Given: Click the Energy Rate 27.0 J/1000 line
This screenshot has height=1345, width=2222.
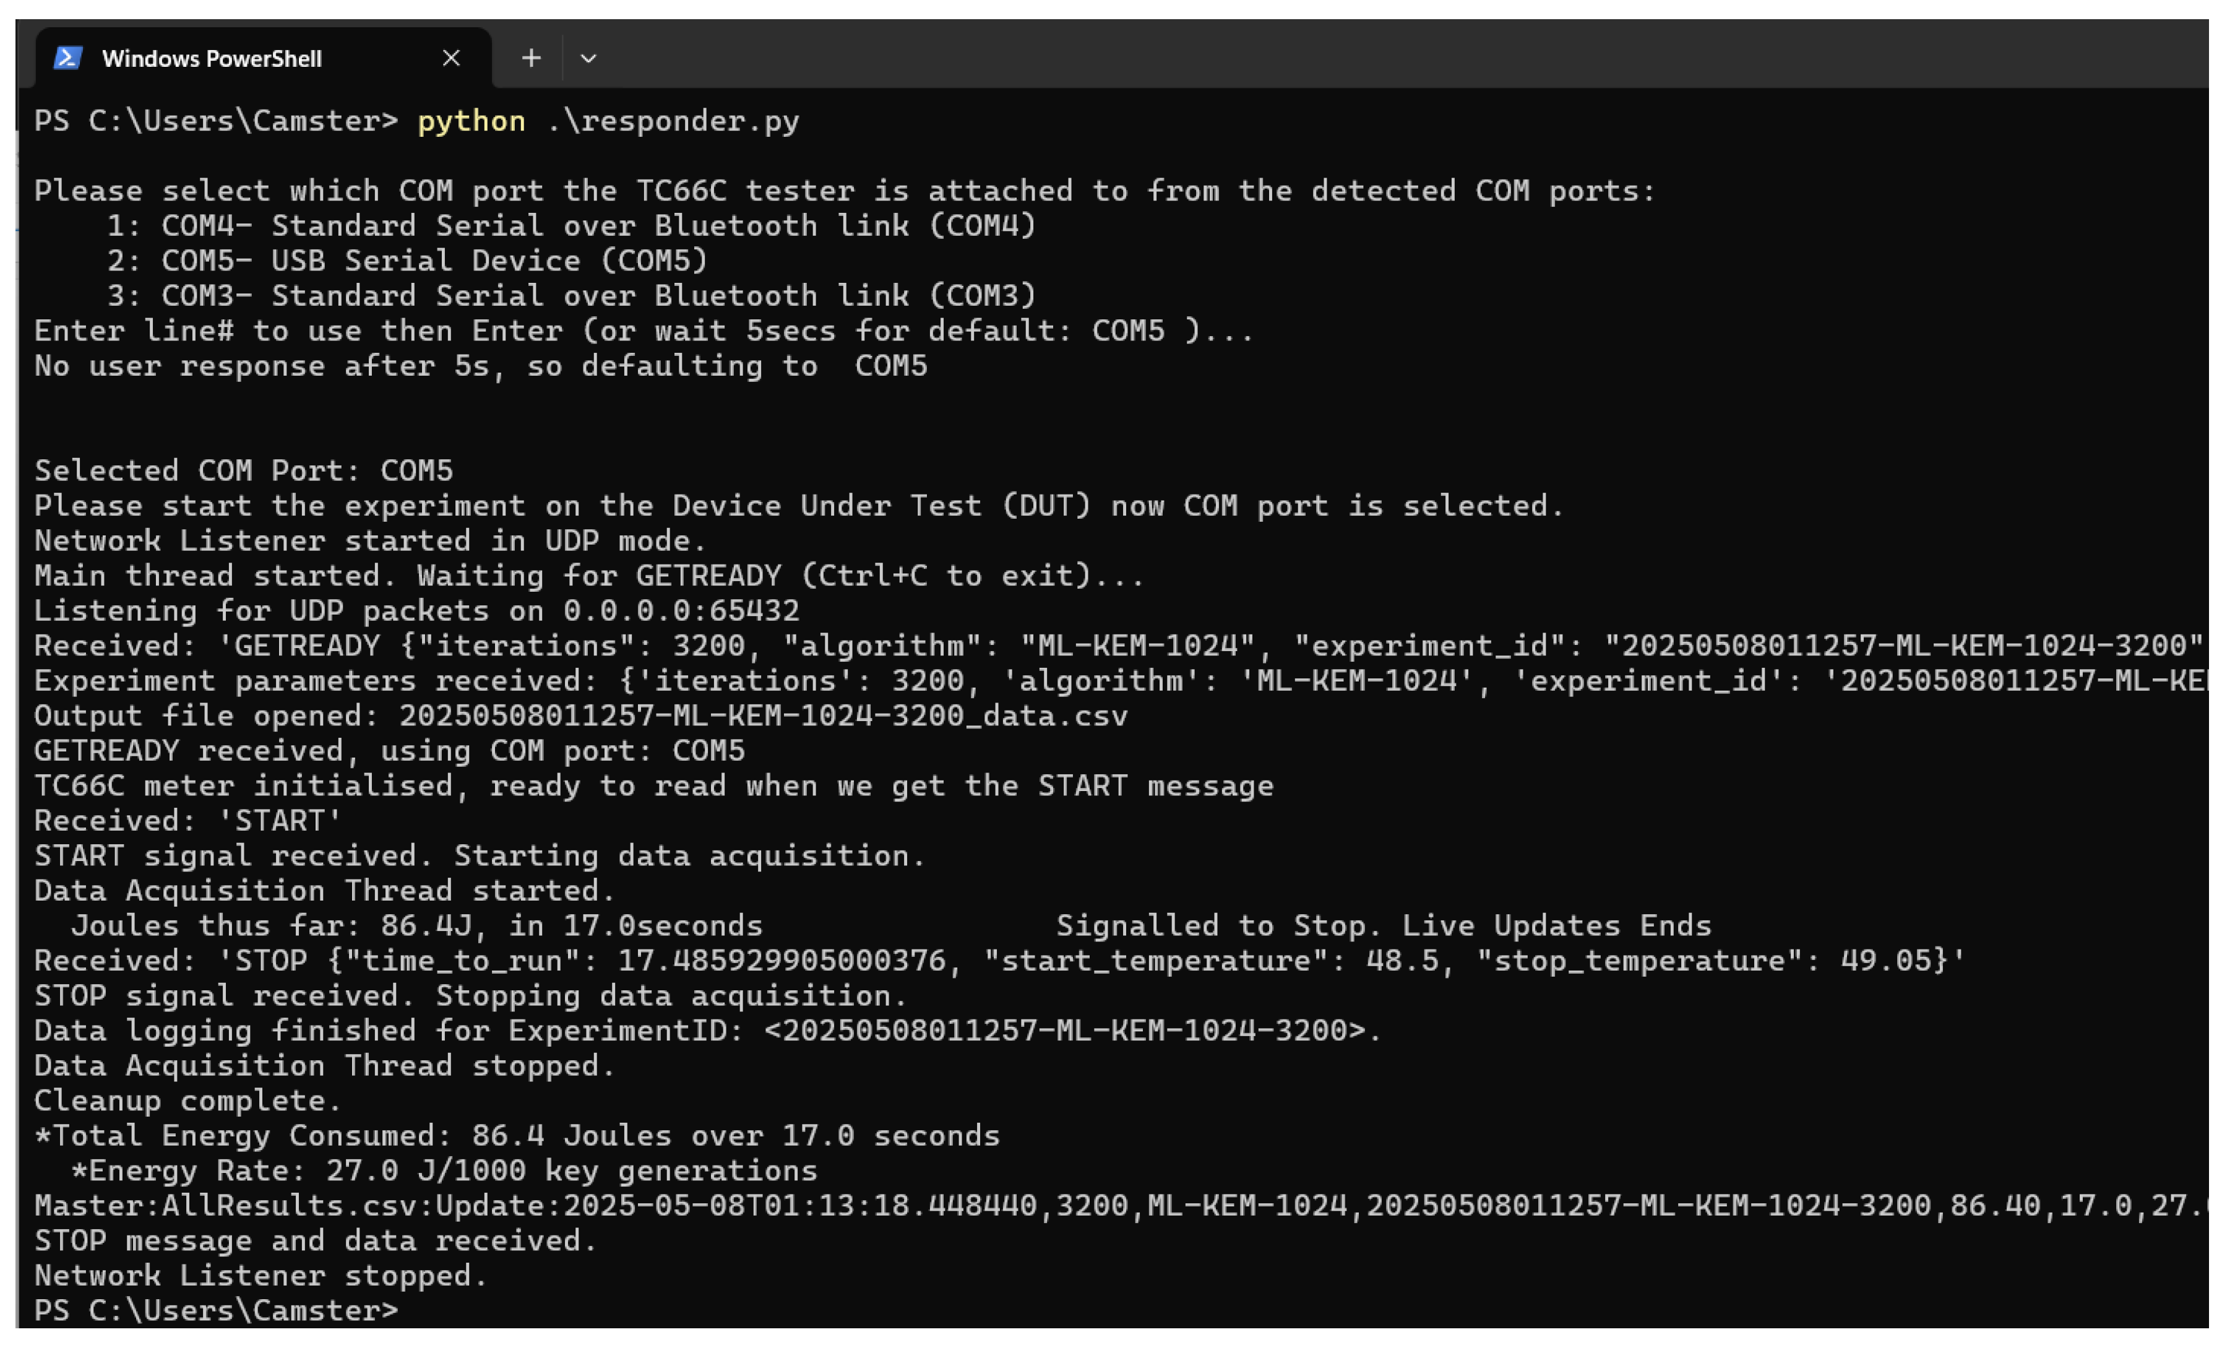Looking at the screenshot, I should pyautogui.click(x=444, y=1171).
